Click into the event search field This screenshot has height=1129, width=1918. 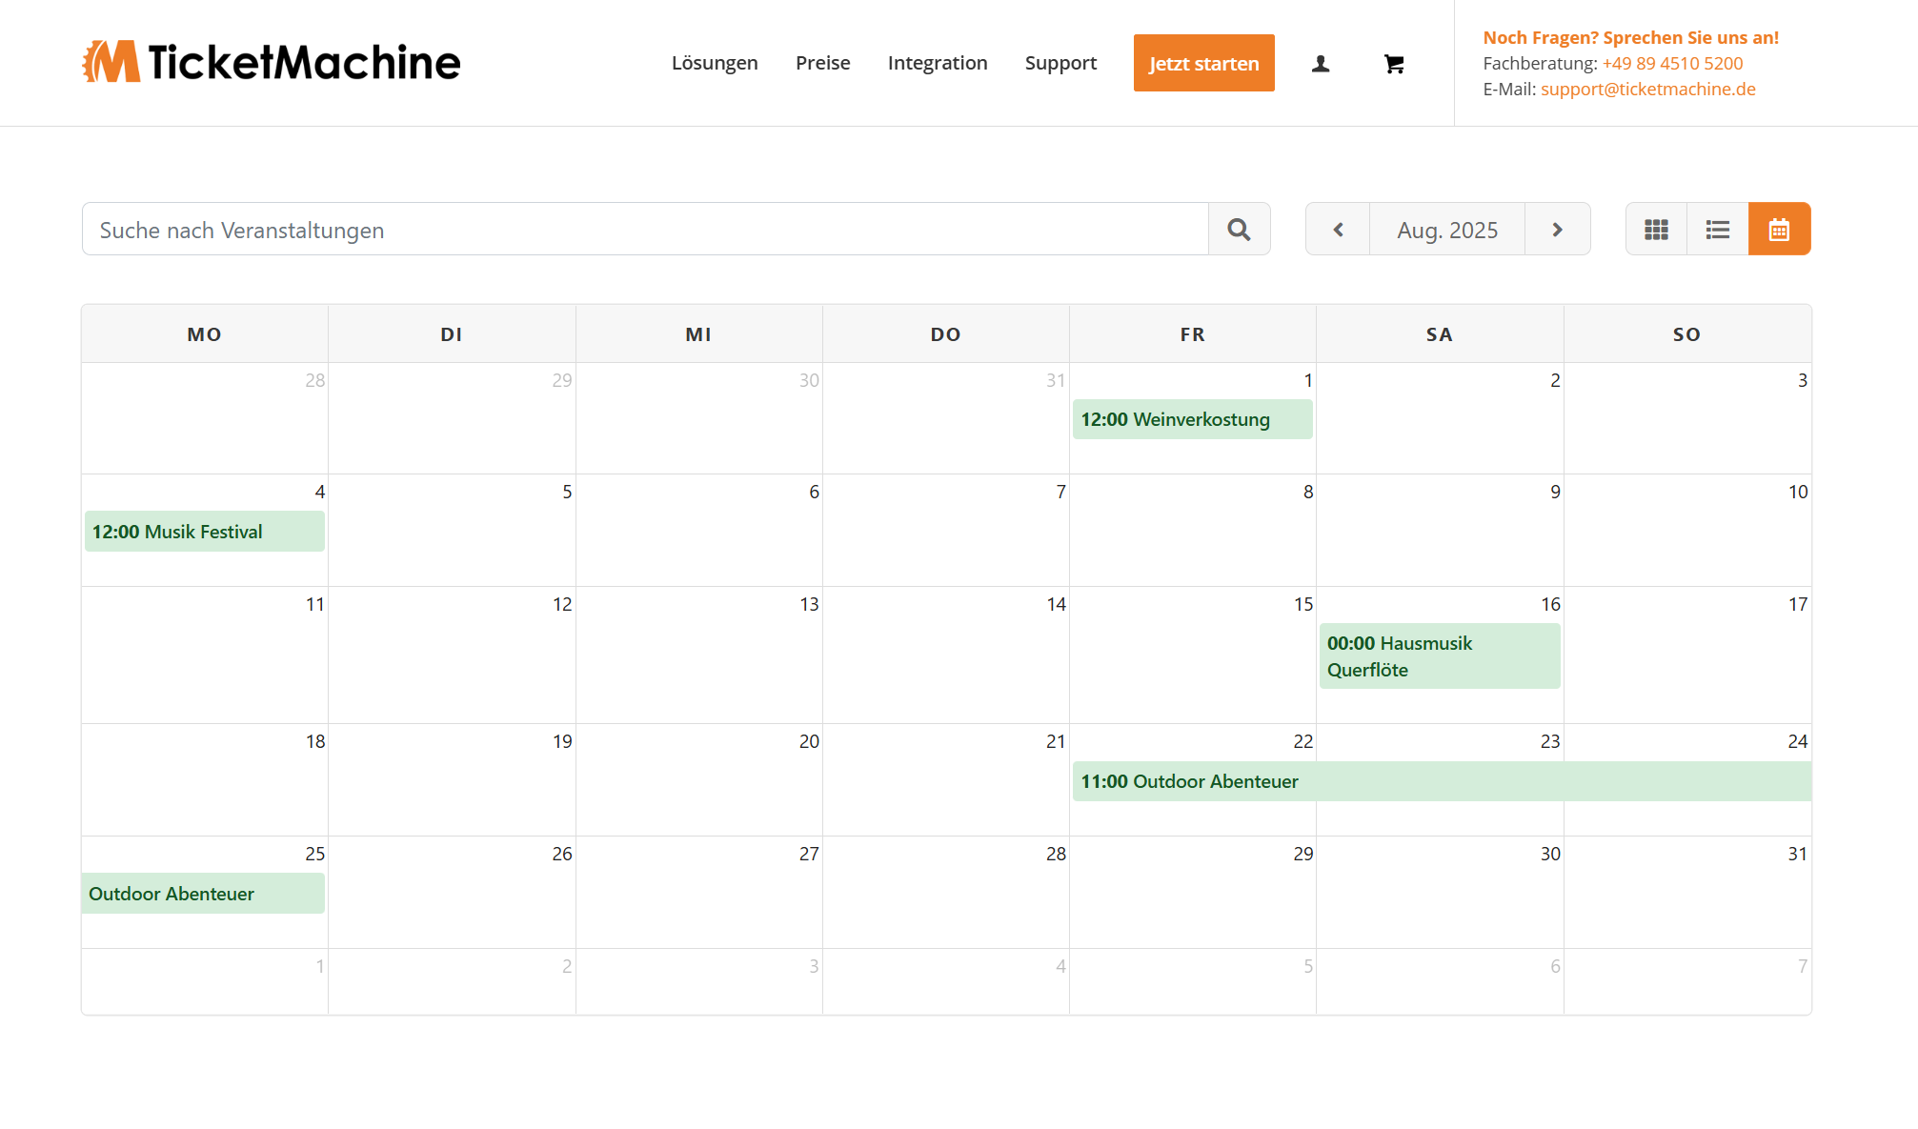[x=645, y=230]
